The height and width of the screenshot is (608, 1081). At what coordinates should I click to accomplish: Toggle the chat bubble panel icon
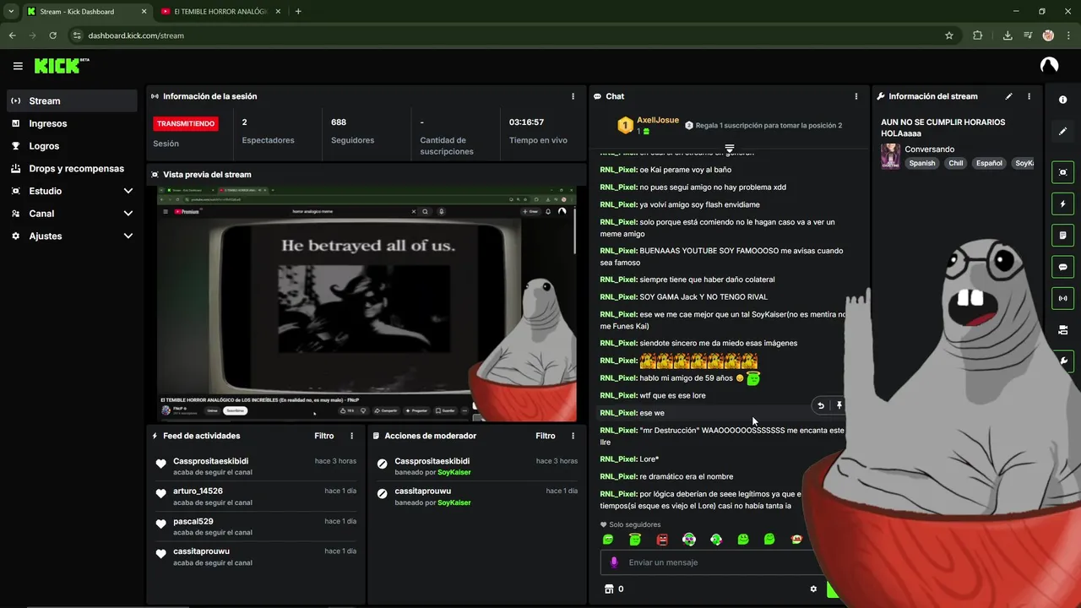(1062, 266)
